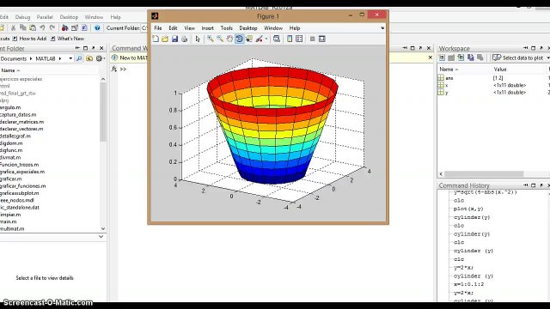550x309 pixels.
Task: Expand the arrow after MATLAB in path
Action: coord(60,58)
